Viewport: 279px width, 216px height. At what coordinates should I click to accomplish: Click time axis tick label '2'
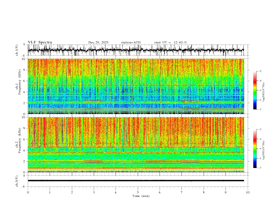72,192
